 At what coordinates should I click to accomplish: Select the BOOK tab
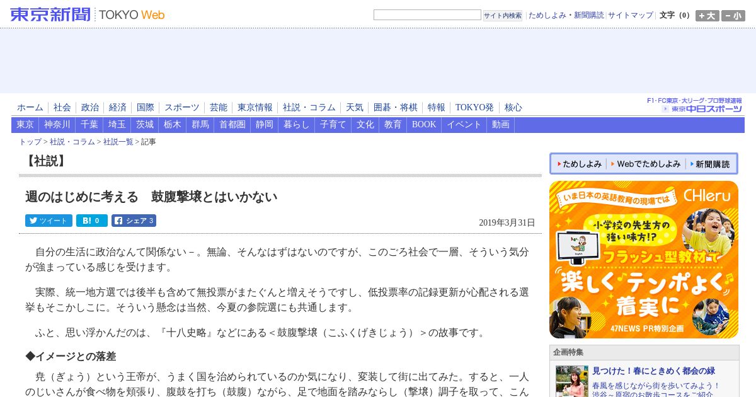[424, 125]
